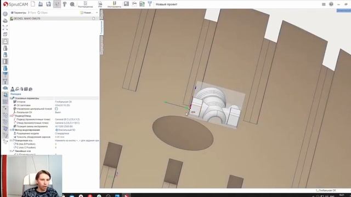Click the Пуск button
Screen dimensions: 351x197
point(32,13)
